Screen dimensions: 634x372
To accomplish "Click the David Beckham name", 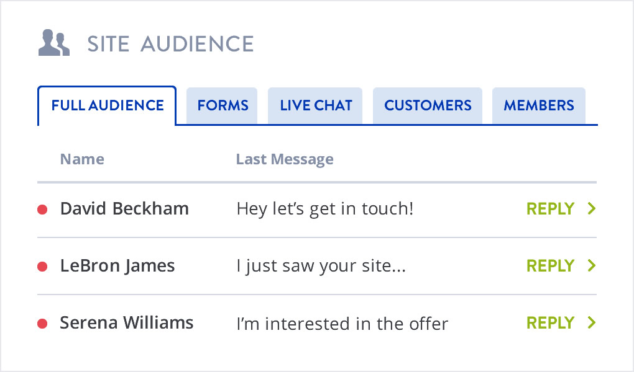I will 124,209.
